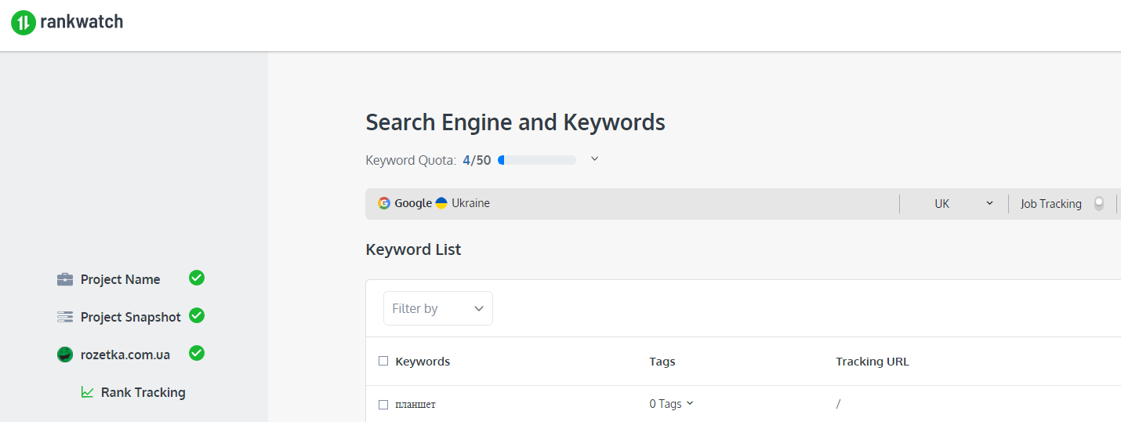Screen dimensions: 1121x422
Task: Expand the UK language dropdown
Action: 963,203
